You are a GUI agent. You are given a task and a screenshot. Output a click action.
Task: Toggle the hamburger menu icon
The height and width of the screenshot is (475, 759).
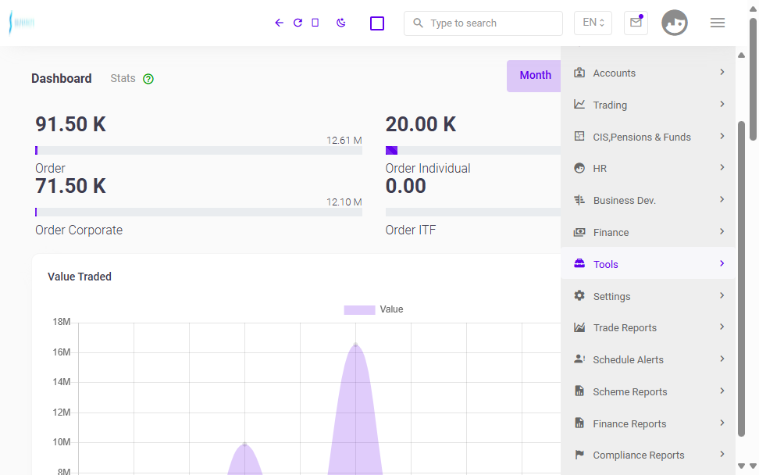(718, 23)
